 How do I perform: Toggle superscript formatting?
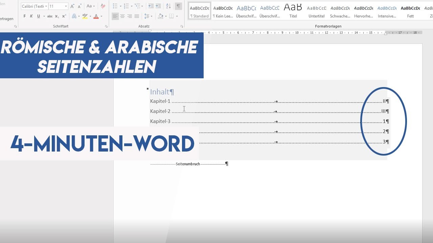click(x=64, y=16)
